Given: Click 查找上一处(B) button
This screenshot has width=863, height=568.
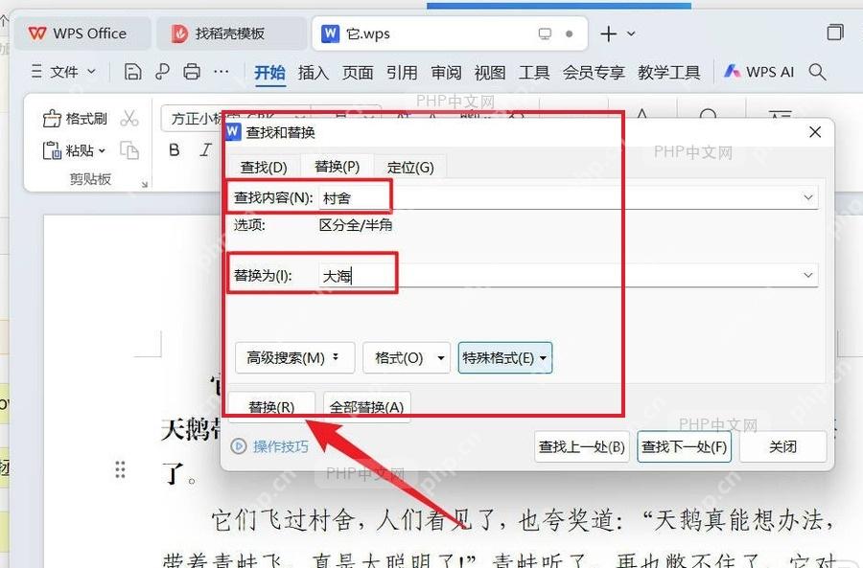Looking at the screenshot, I should 582,447.
